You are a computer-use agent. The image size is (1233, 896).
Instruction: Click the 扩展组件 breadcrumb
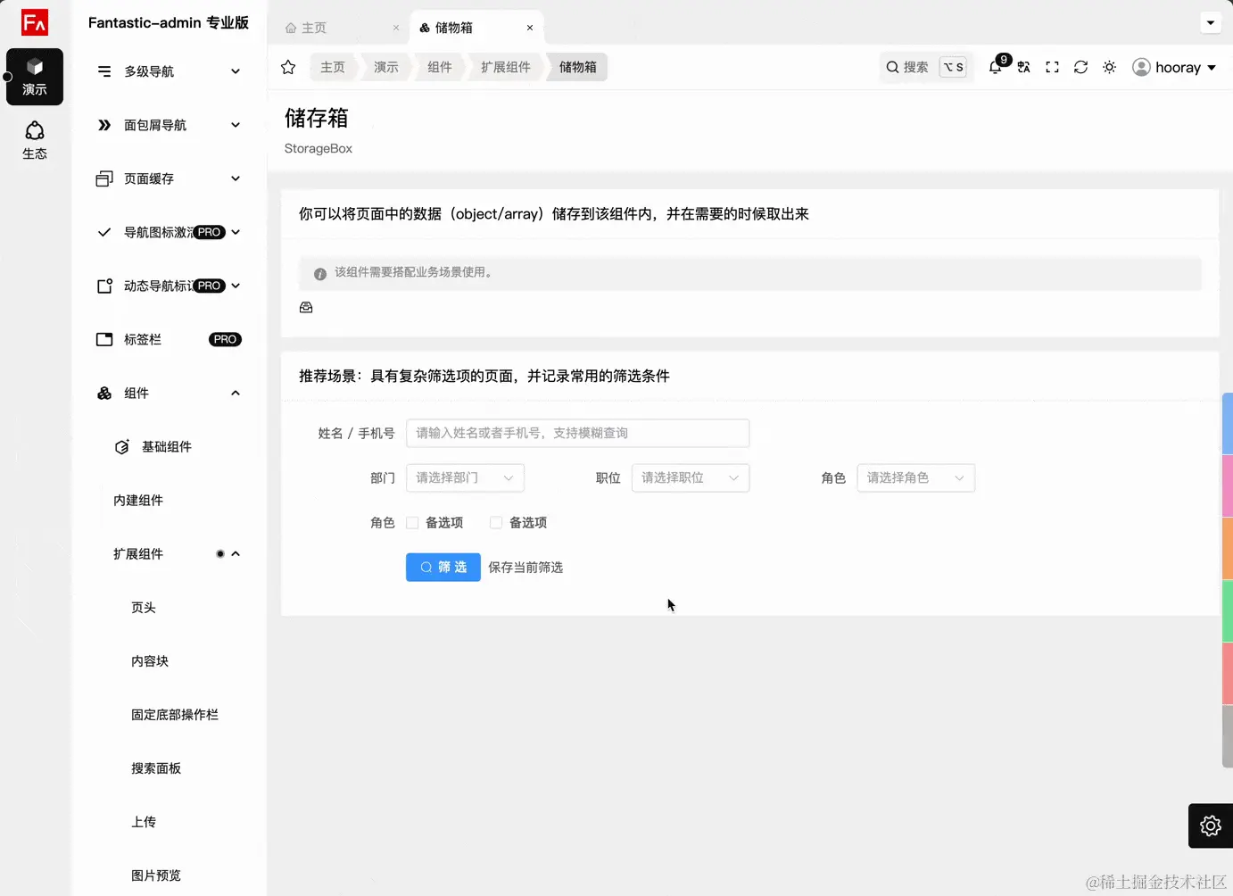[x=506, y=67]
